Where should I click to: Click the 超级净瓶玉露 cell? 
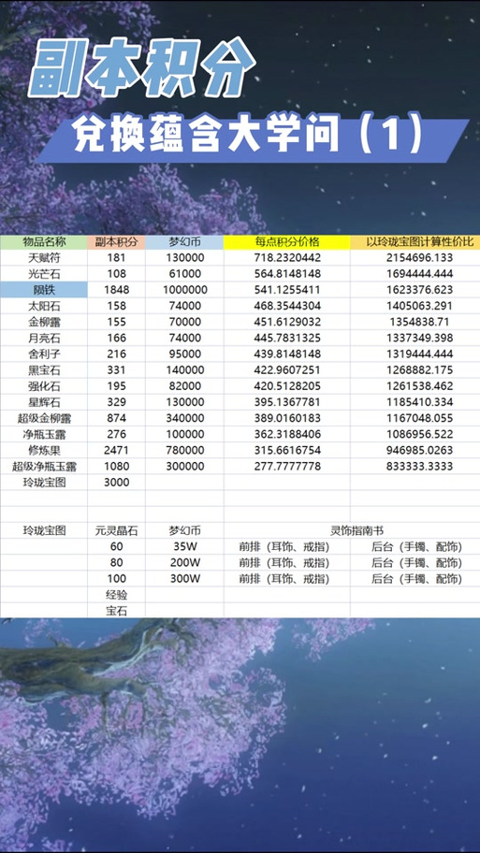click(44, 466)
